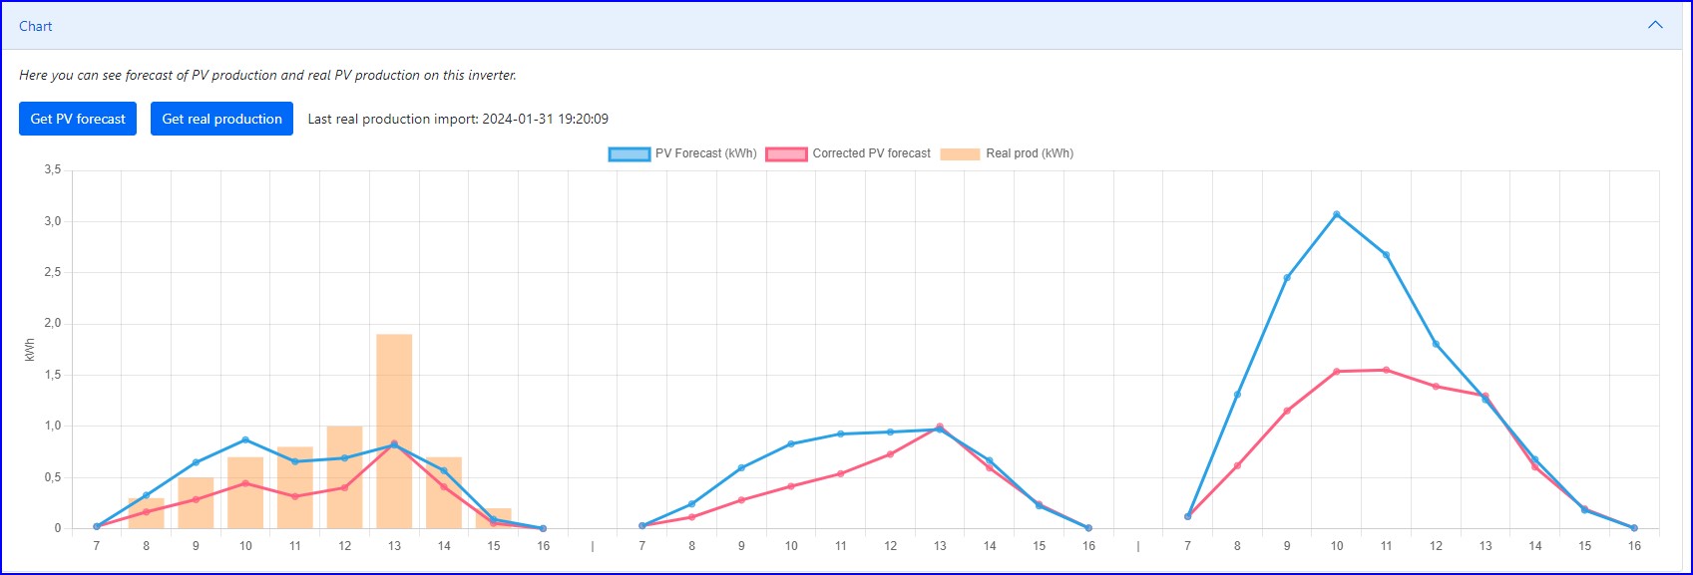Collapse the Chart panel using the chevron

click(x=1655, y=25)
